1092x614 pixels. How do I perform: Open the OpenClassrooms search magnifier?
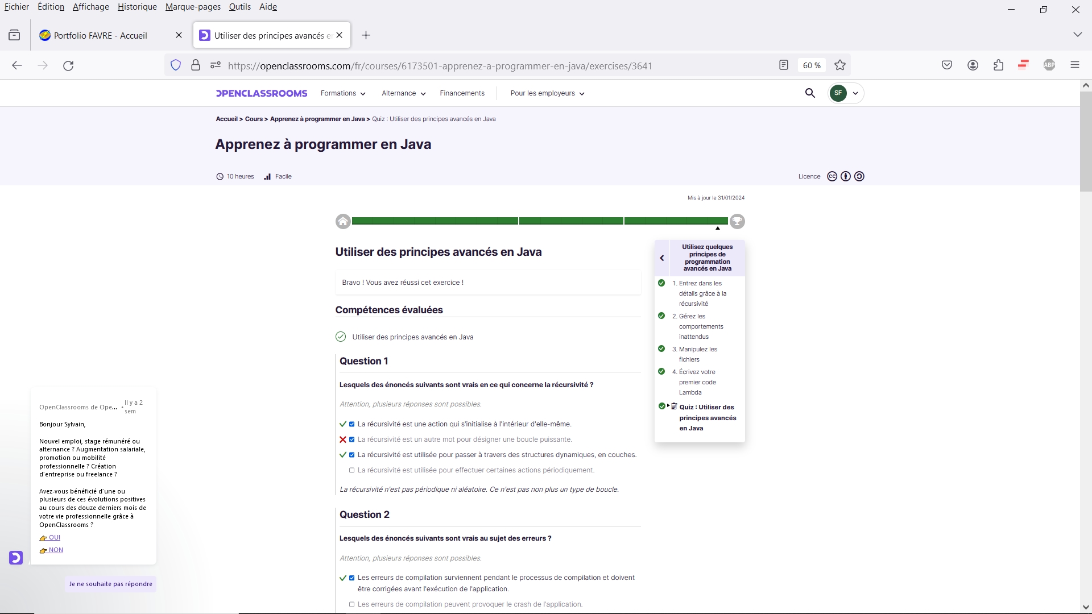point(810,93)
